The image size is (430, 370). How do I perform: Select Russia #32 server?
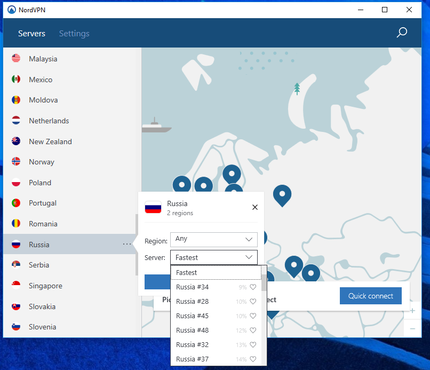pyautogui.click(x=216, y=344)
